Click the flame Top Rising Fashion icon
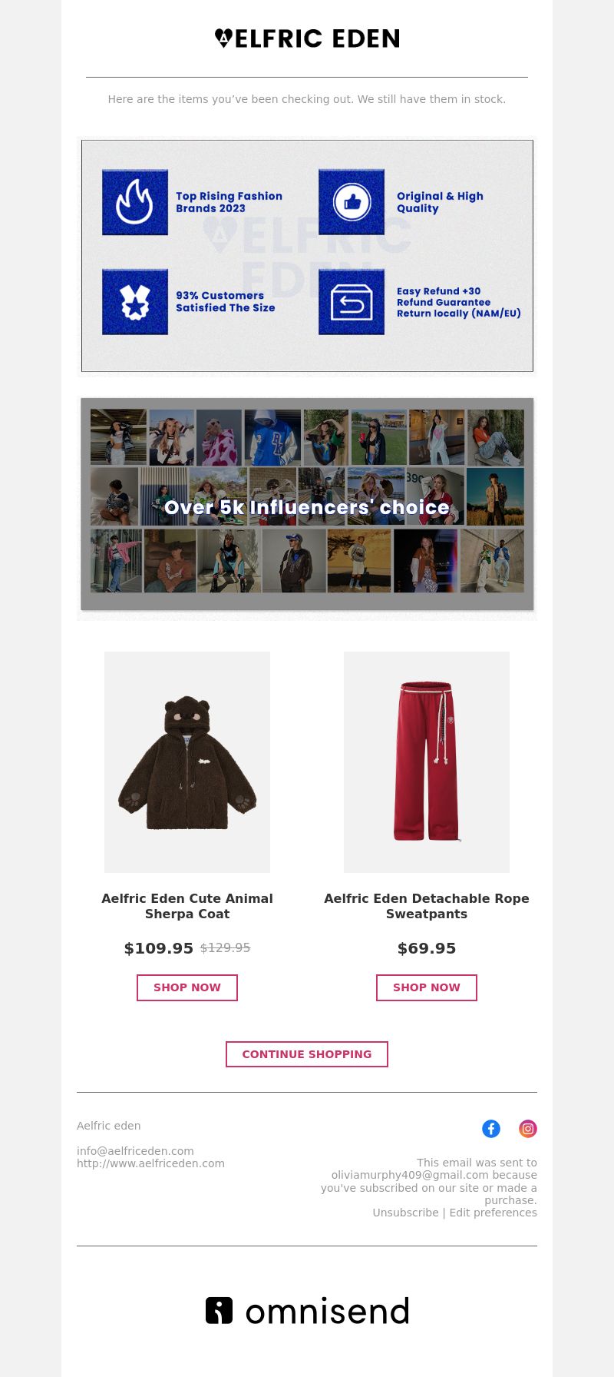The width and height of the screenshot is (614, 1377). 135,202
